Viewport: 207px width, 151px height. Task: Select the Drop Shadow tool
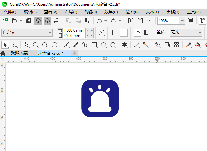(167, 45)
